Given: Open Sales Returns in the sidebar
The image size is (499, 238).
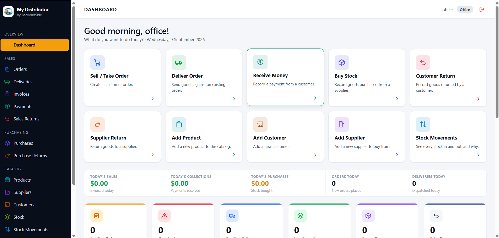Looking at the screenshot, I should pos(34,119).
